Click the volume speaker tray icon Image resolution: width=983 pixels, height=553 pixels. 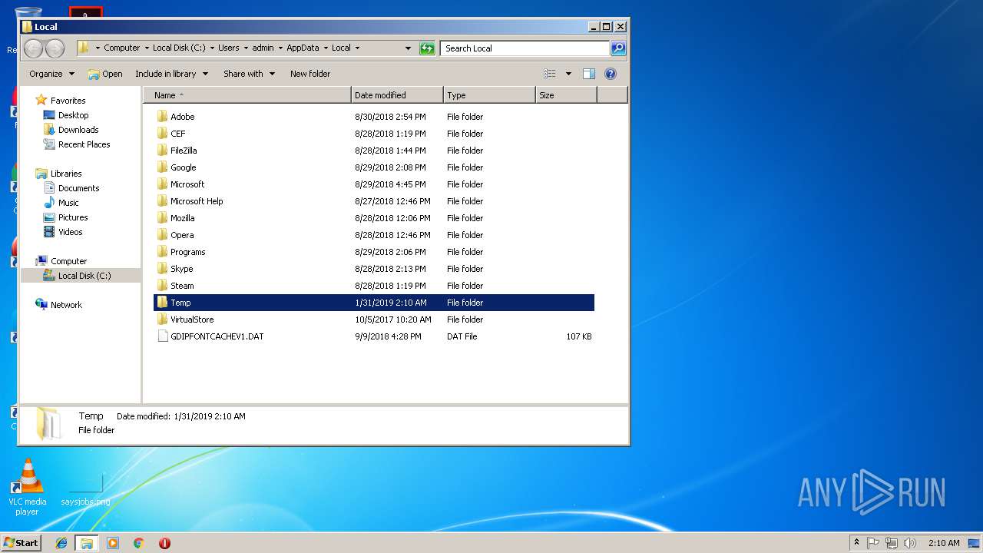pyautogui.click(x=910, y=543)
